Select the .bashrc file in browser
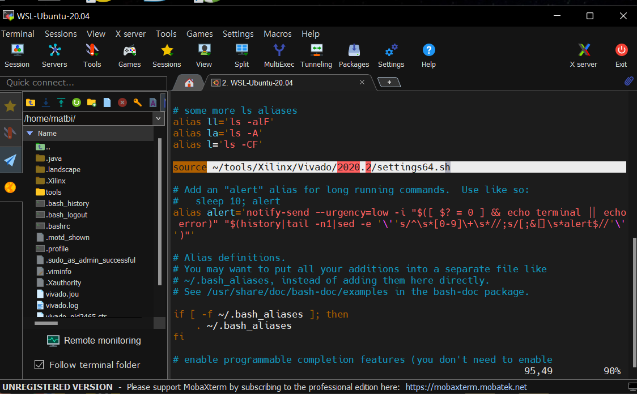This screenshot has width=637, height=394. [x=59, y=226]
